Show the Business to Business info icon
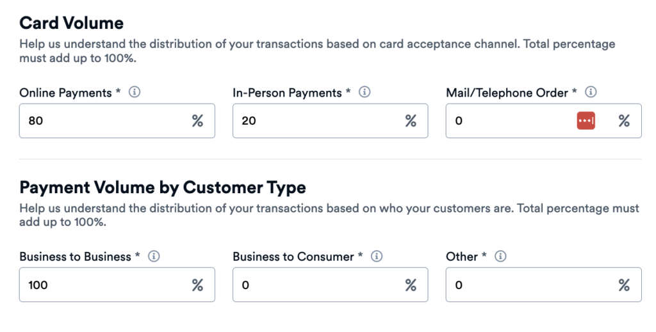This screenshot has height=332, width=656. point(154,256)
